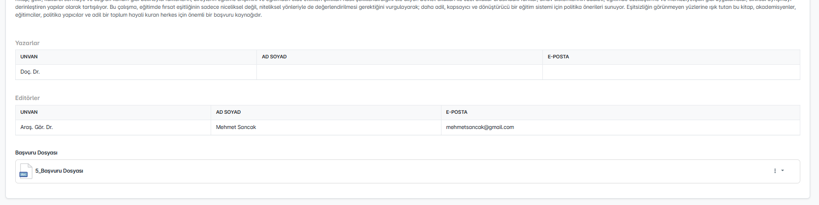
Task: Select the Mehmet Sancak name cell
Action: pos(236,128)
